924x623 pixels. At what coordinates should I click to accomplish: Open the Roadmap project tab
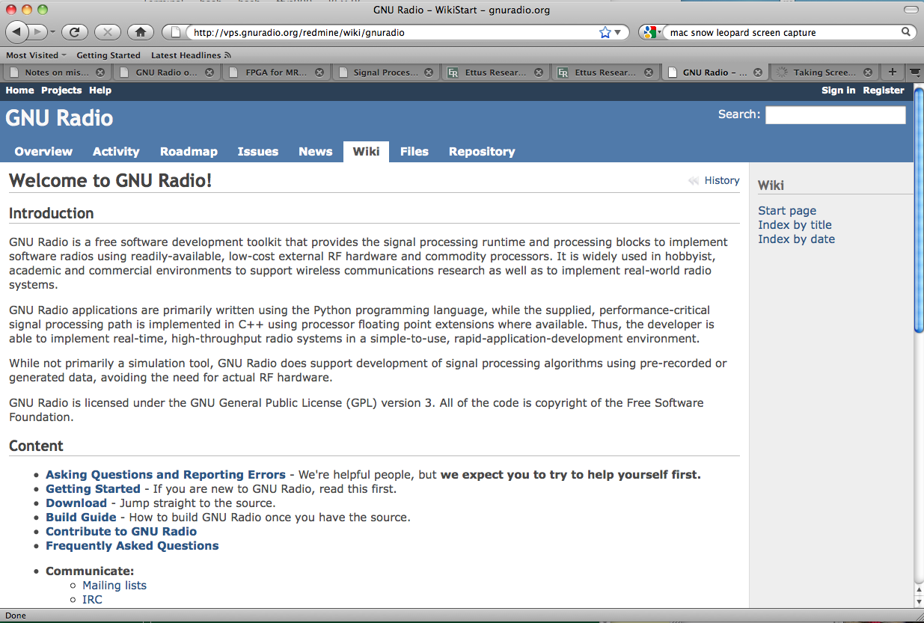pyautogui.click(x=189, y=152)
